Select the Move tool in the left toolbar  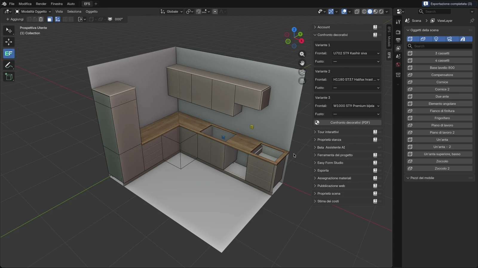9,42
